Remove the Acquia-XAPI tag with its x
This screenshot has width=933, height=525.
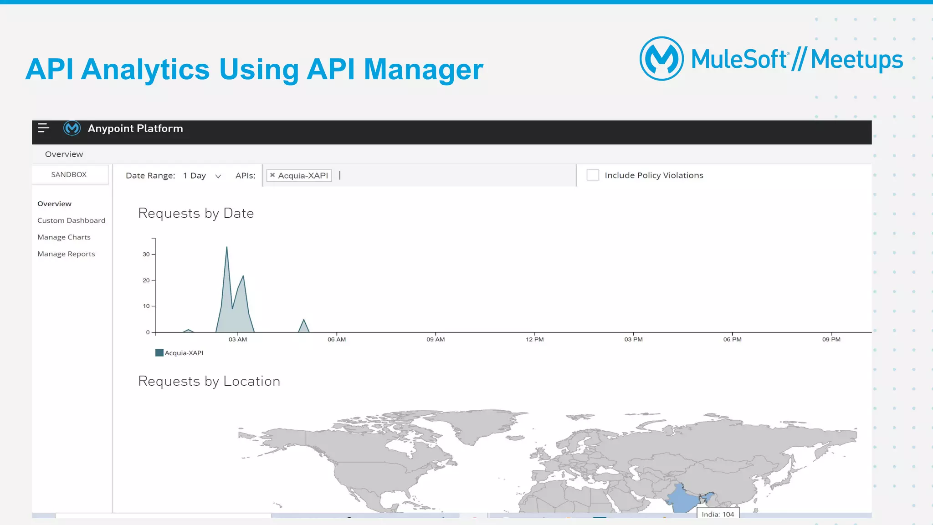coord(272,175)
